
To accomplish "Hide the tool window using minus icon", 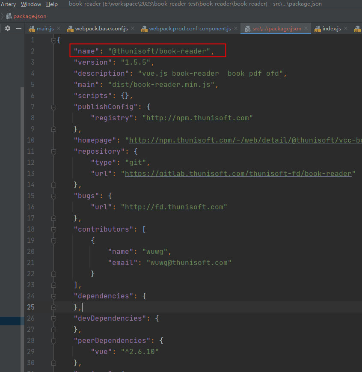I will point(18,29).
